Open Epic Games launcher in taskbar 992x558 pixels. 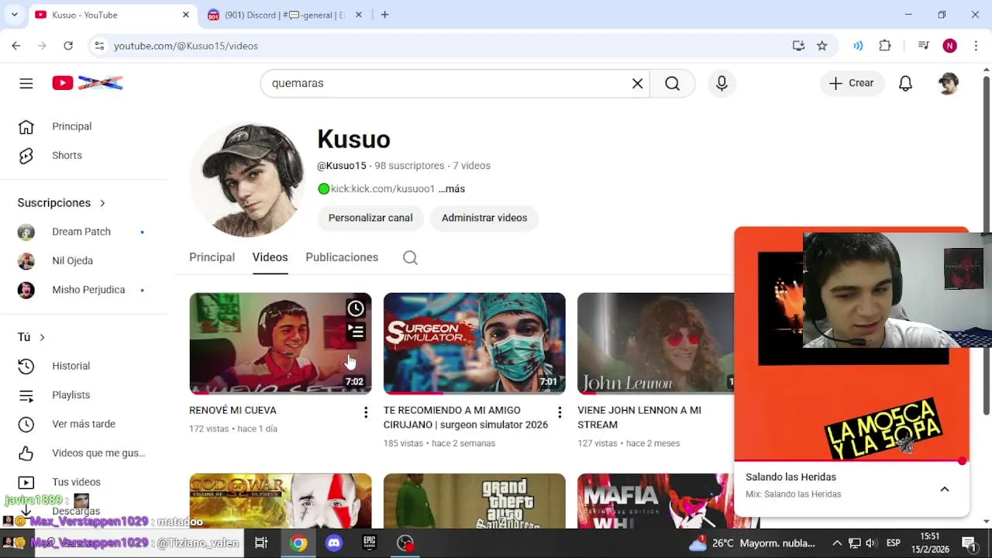(x=370, y=543)
